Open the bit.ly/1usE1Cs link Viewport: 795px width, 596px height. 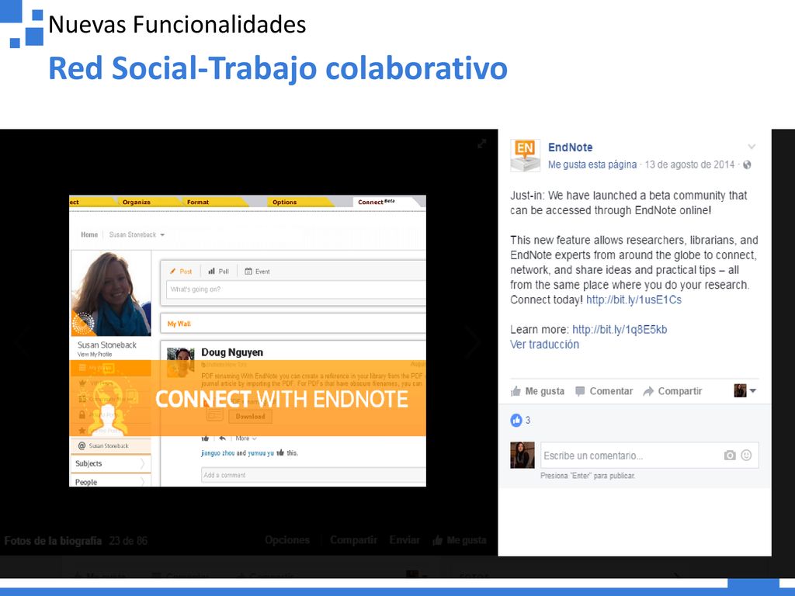(634, 300)
